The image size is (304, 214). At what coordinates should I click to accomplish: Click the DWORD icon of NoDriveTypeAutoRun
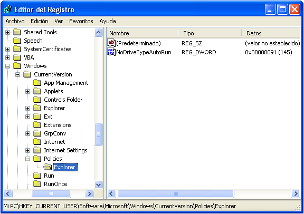pos(111,52)
